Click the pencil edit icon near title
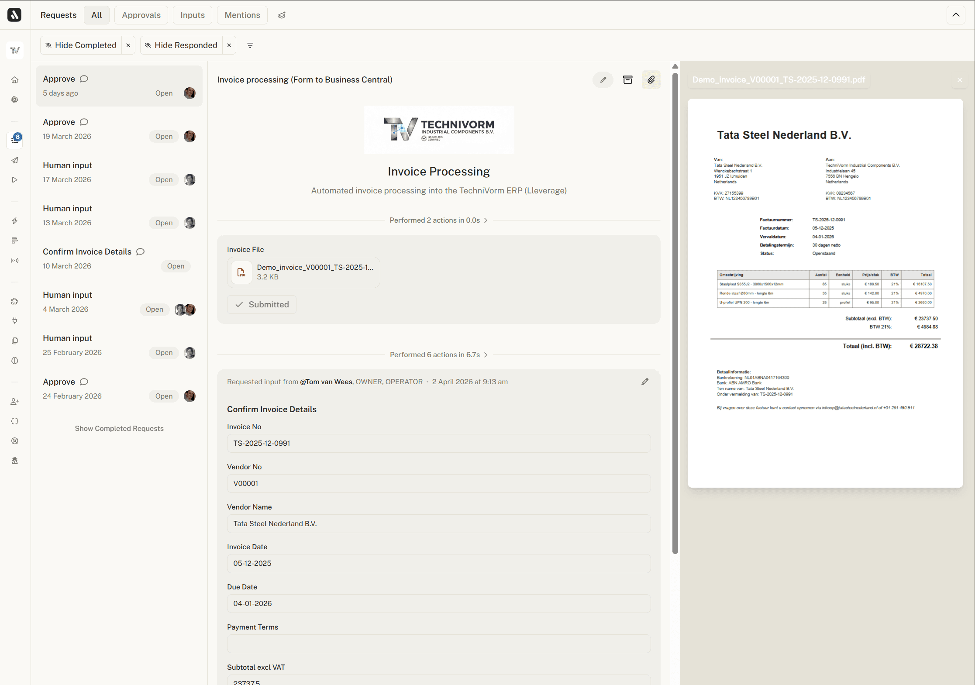Screen dimensions: 975x685 (x=603, y=80)
